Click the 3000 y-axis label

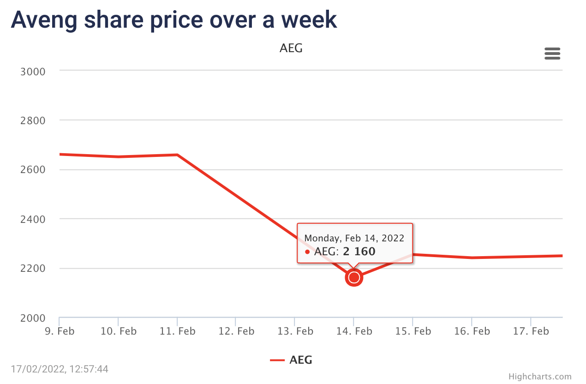pos(33,71)
